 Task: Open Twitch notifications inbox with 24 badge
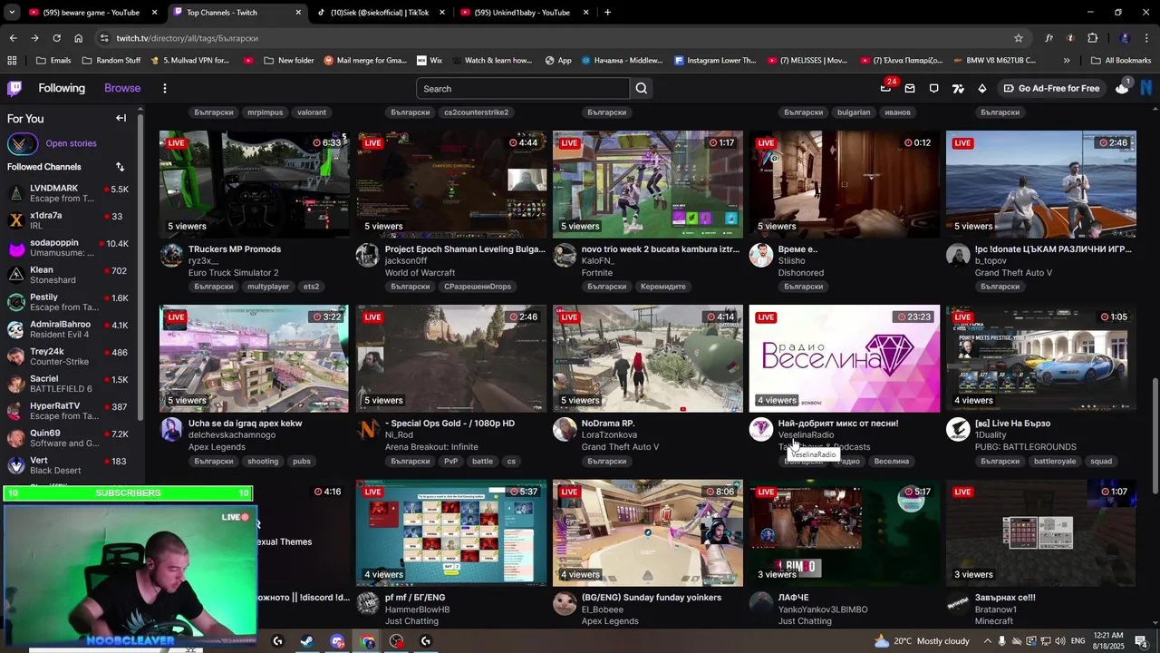886,88
